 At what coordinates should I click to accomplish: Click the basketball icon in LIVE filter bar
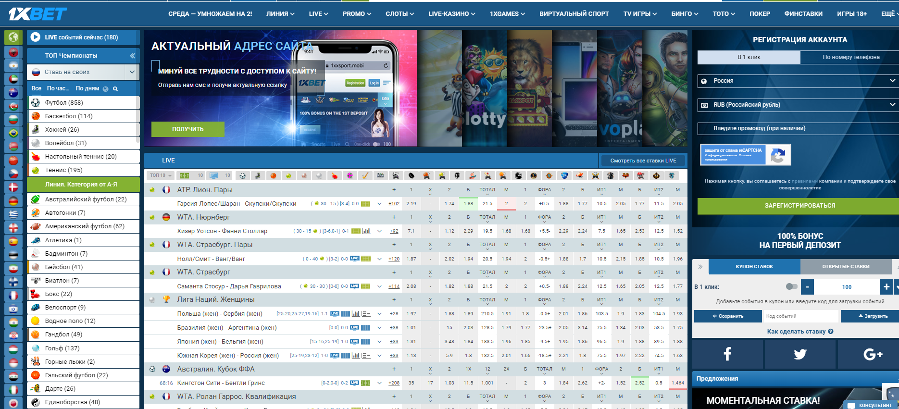[273, 175]
